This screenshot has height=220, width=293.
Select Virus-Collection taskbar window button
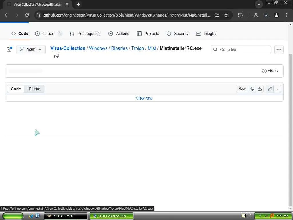tap(112, 216)
